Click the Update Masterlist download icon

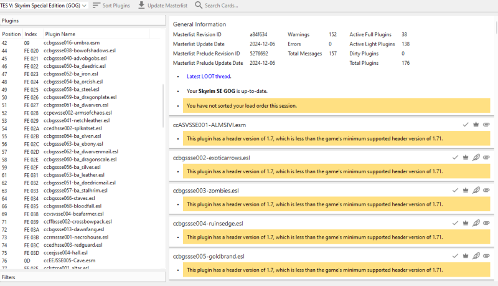point(141,5)
